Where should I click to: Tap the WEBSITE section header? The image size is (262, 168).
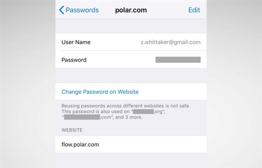[x=72, y=130]
